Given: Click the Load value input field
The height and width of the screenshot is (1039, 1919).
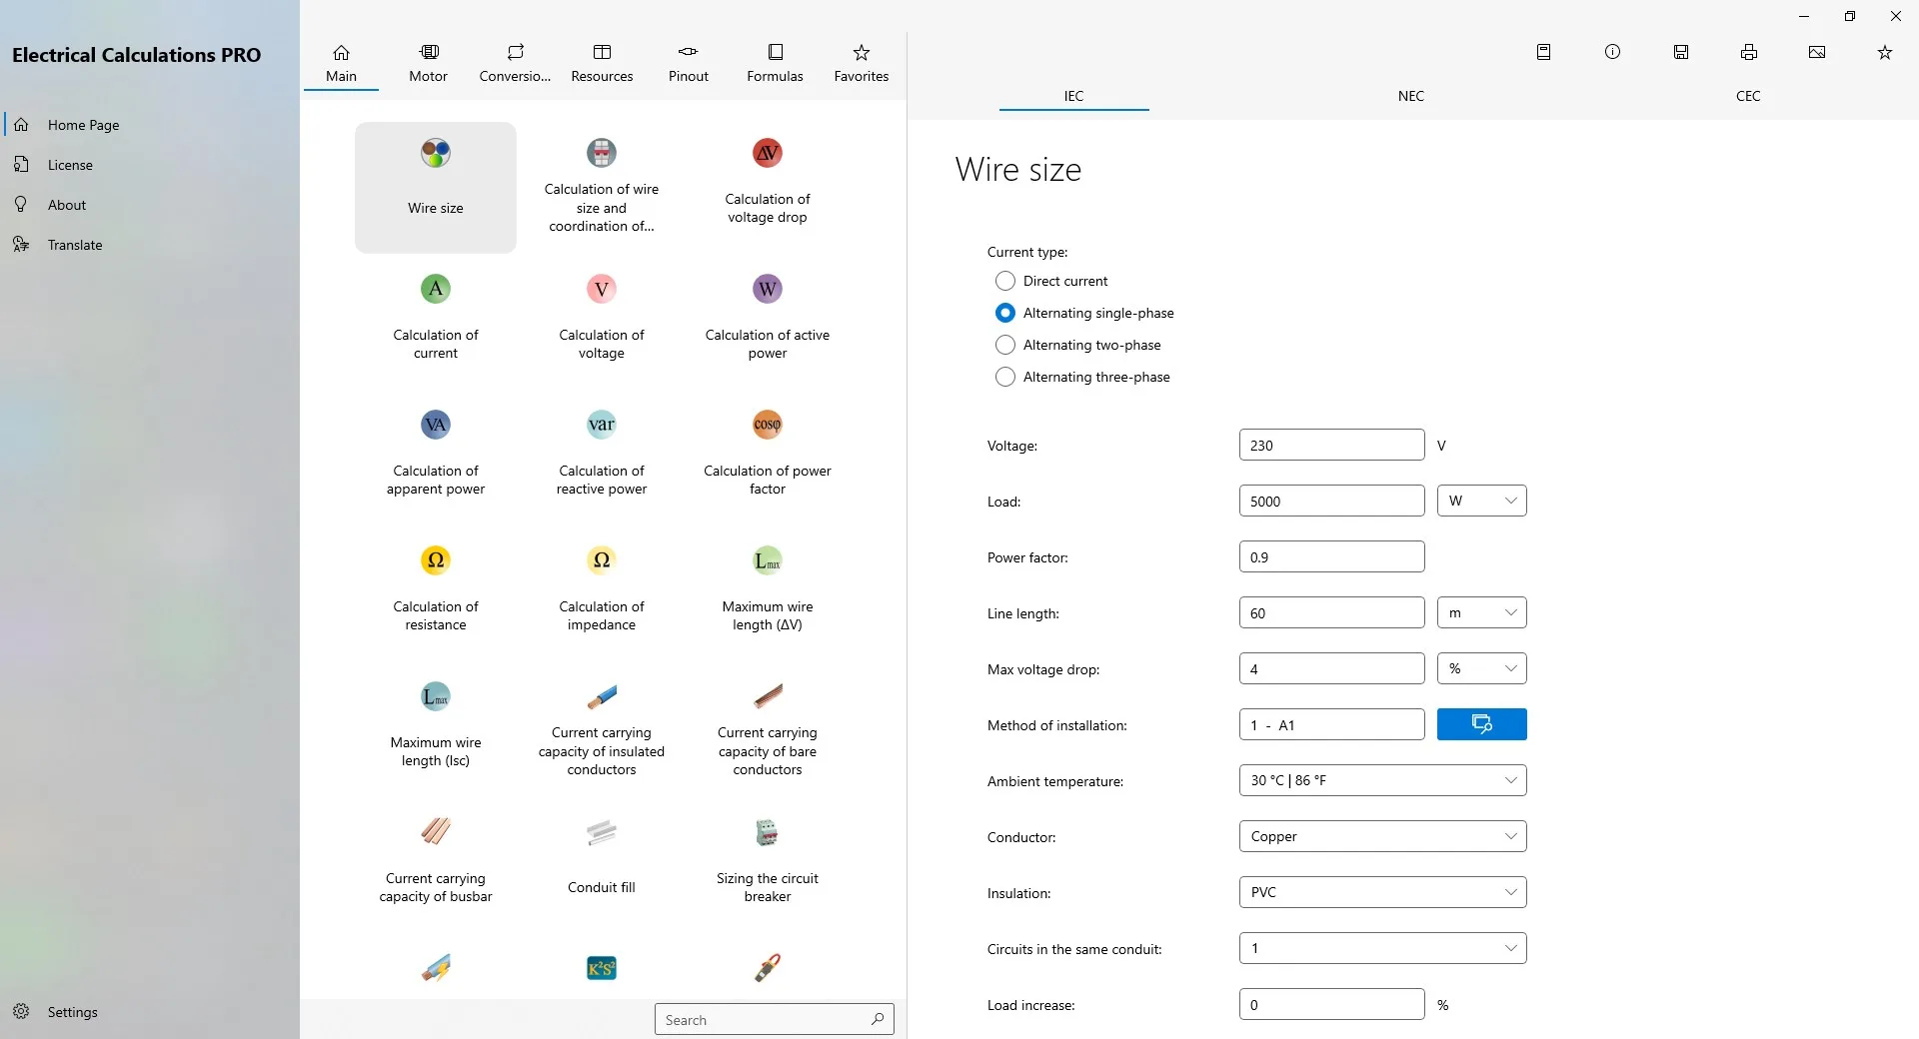Looking at the screenshot, I should click(x=1332, y=501).
